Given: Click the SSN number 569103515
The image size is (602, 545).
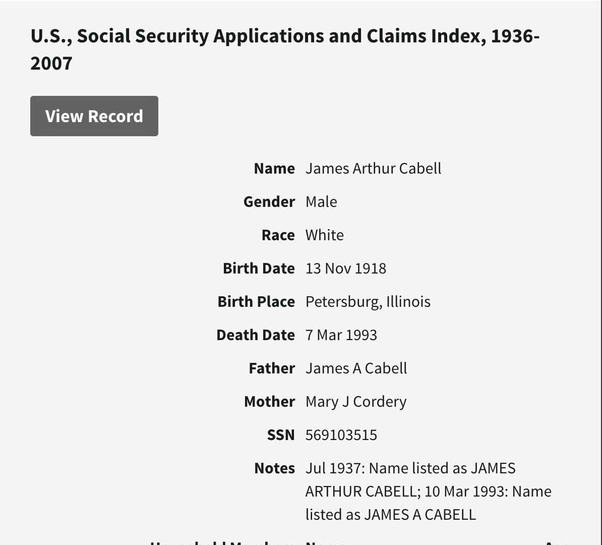Looking at the screenshot, I should tap(341, 435).
